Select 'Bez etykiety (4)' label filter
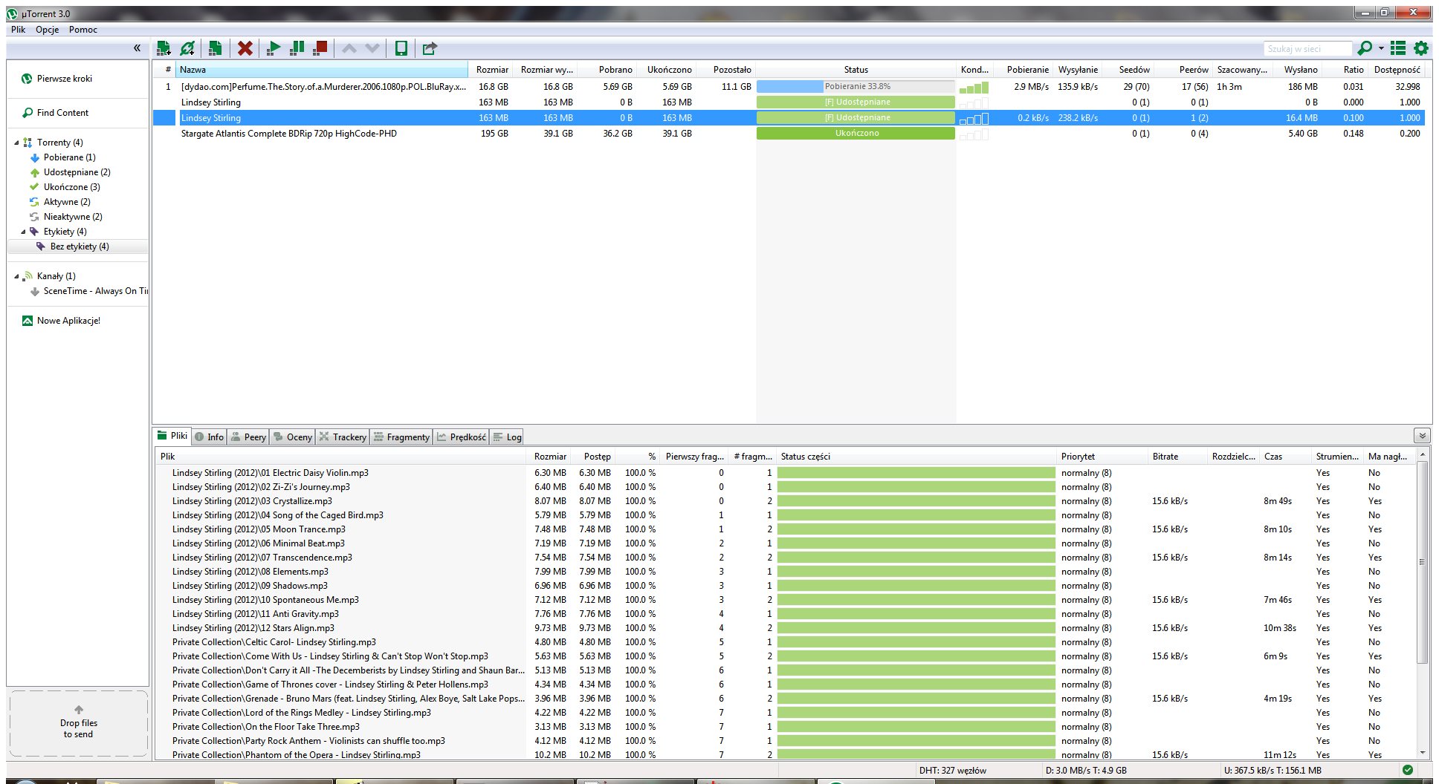Image resolution: width=1439 pixels, height=784 pixels. point(80,246)
